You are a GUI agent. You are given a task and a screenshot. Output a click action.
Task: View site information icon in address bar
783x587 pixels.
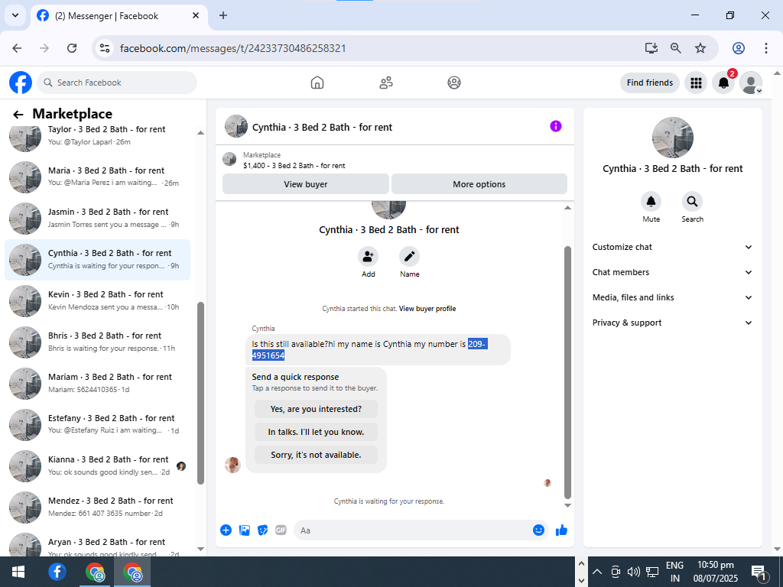(104, 48)
